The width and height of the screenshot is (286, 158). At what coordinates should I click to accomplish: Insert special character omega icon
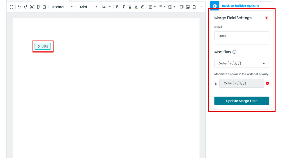(194, 7)
